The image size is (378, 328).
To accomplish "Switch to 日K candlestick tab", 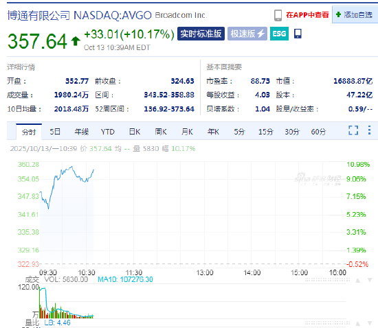I will click(x=135, y=132).
